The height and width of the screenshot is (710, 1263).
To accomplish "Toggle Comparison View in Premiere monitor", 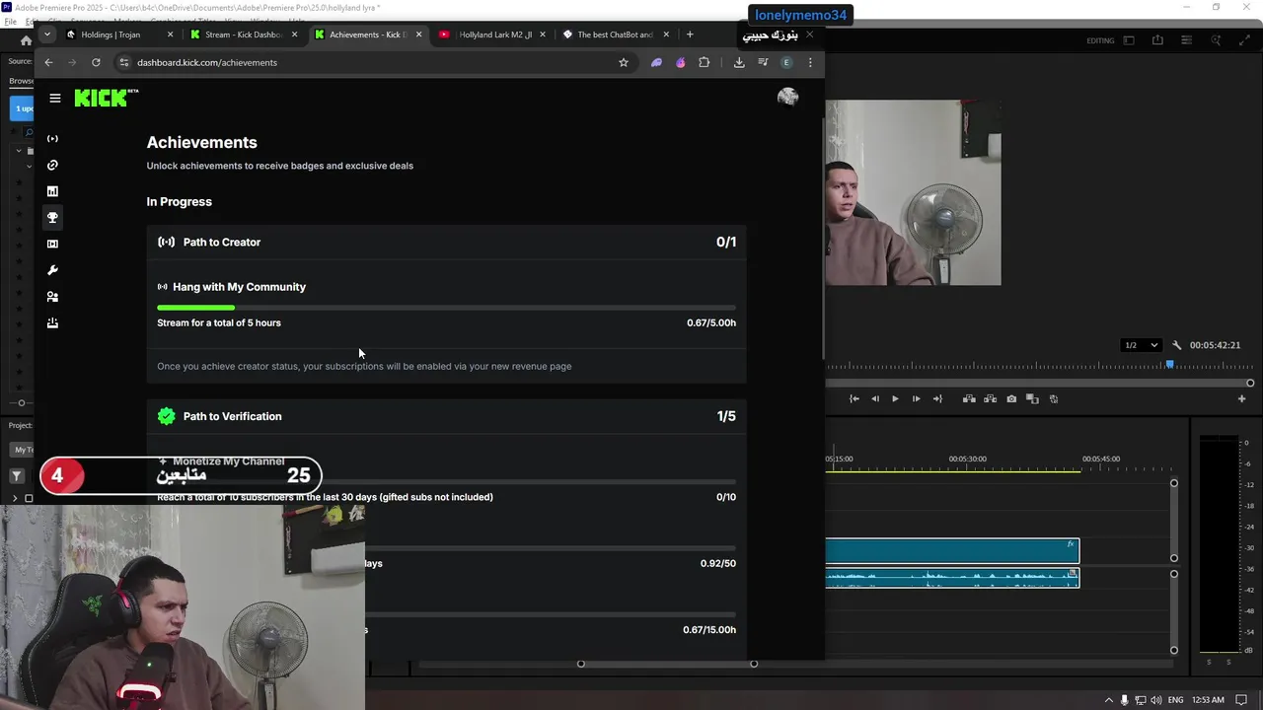I will [1032, 399].
